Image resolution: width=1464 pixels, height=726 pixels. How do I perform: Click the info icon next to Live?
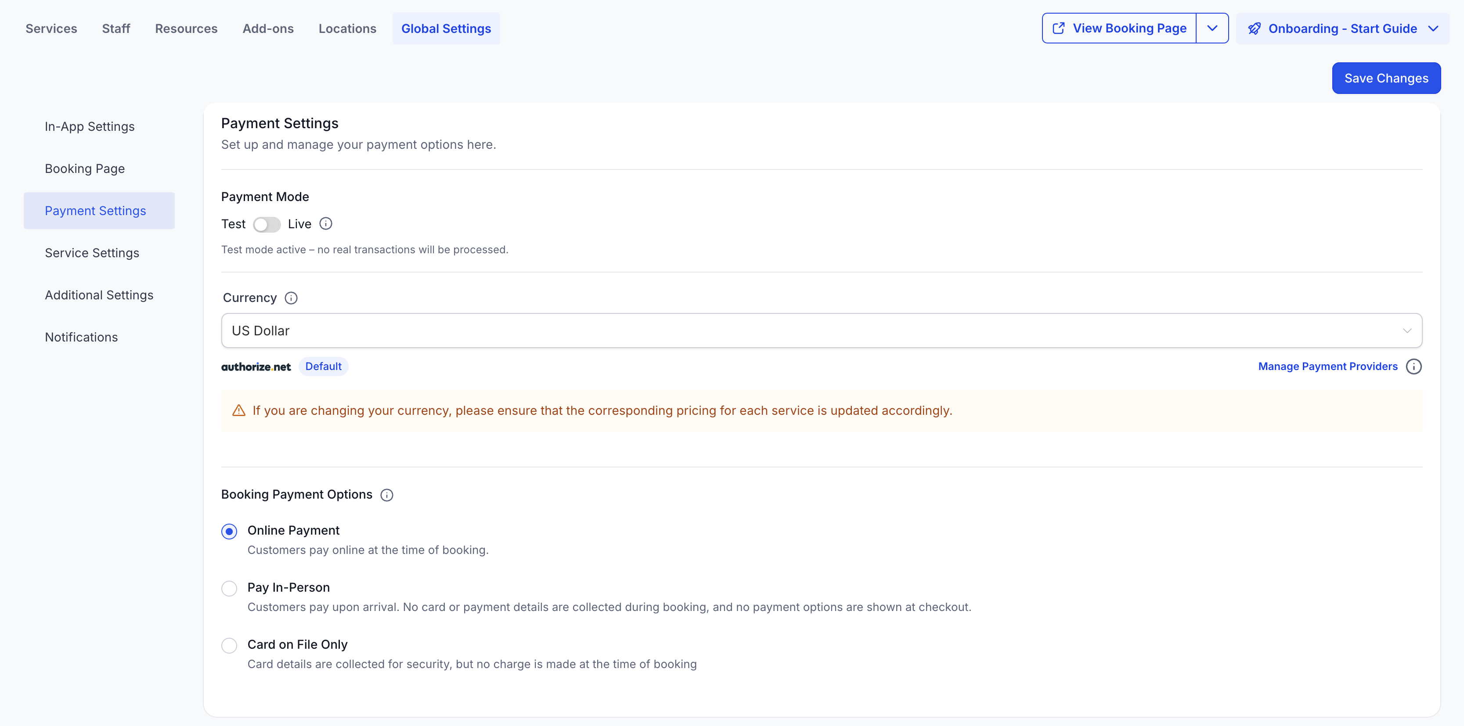pos(326,224)
